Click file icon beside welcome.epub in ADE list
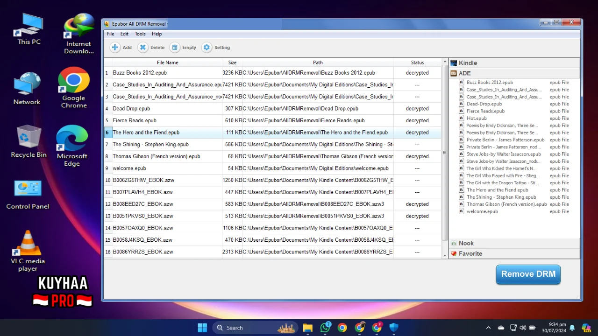 pyautogui.click(x=462, y=211)
